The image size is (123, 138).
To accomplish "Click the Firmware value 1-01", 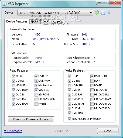I will [x=84, y=34].
